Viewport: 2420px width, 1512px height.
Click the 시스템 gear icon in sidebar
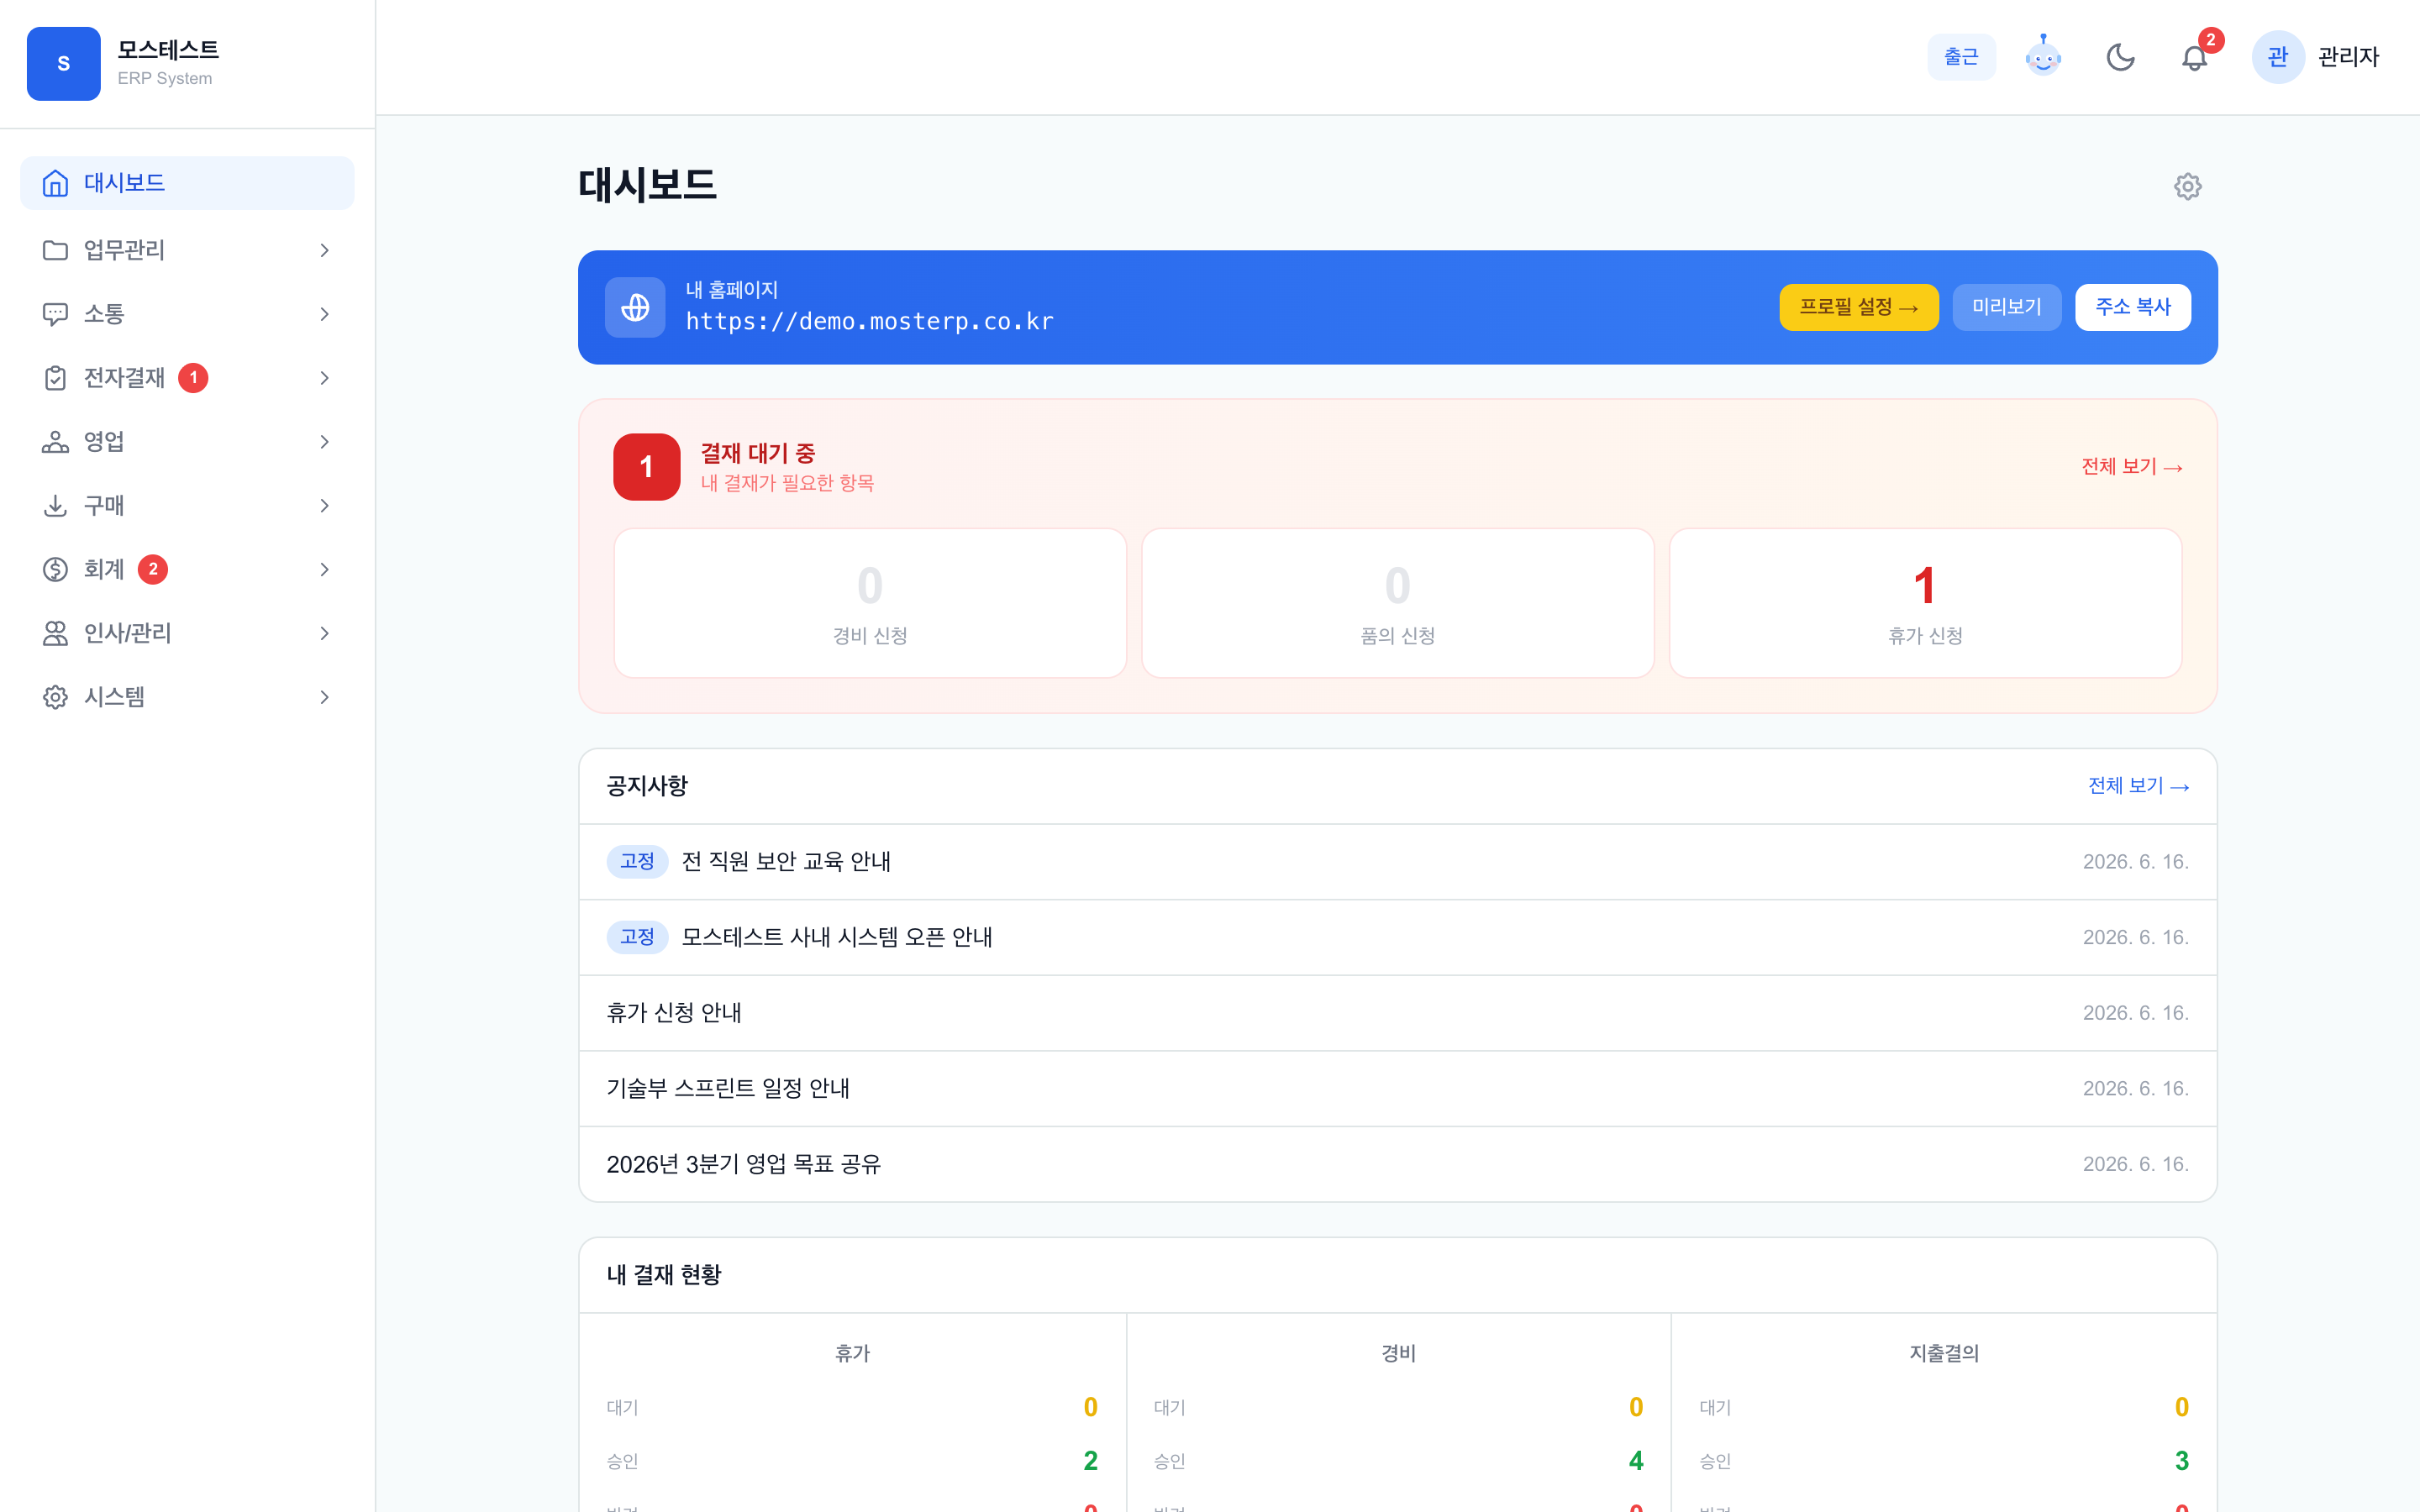[55, 697]
